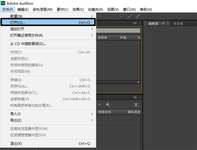Open the 收藏夹(R) menu
The image size is (197, 150).
click(96, 9)
